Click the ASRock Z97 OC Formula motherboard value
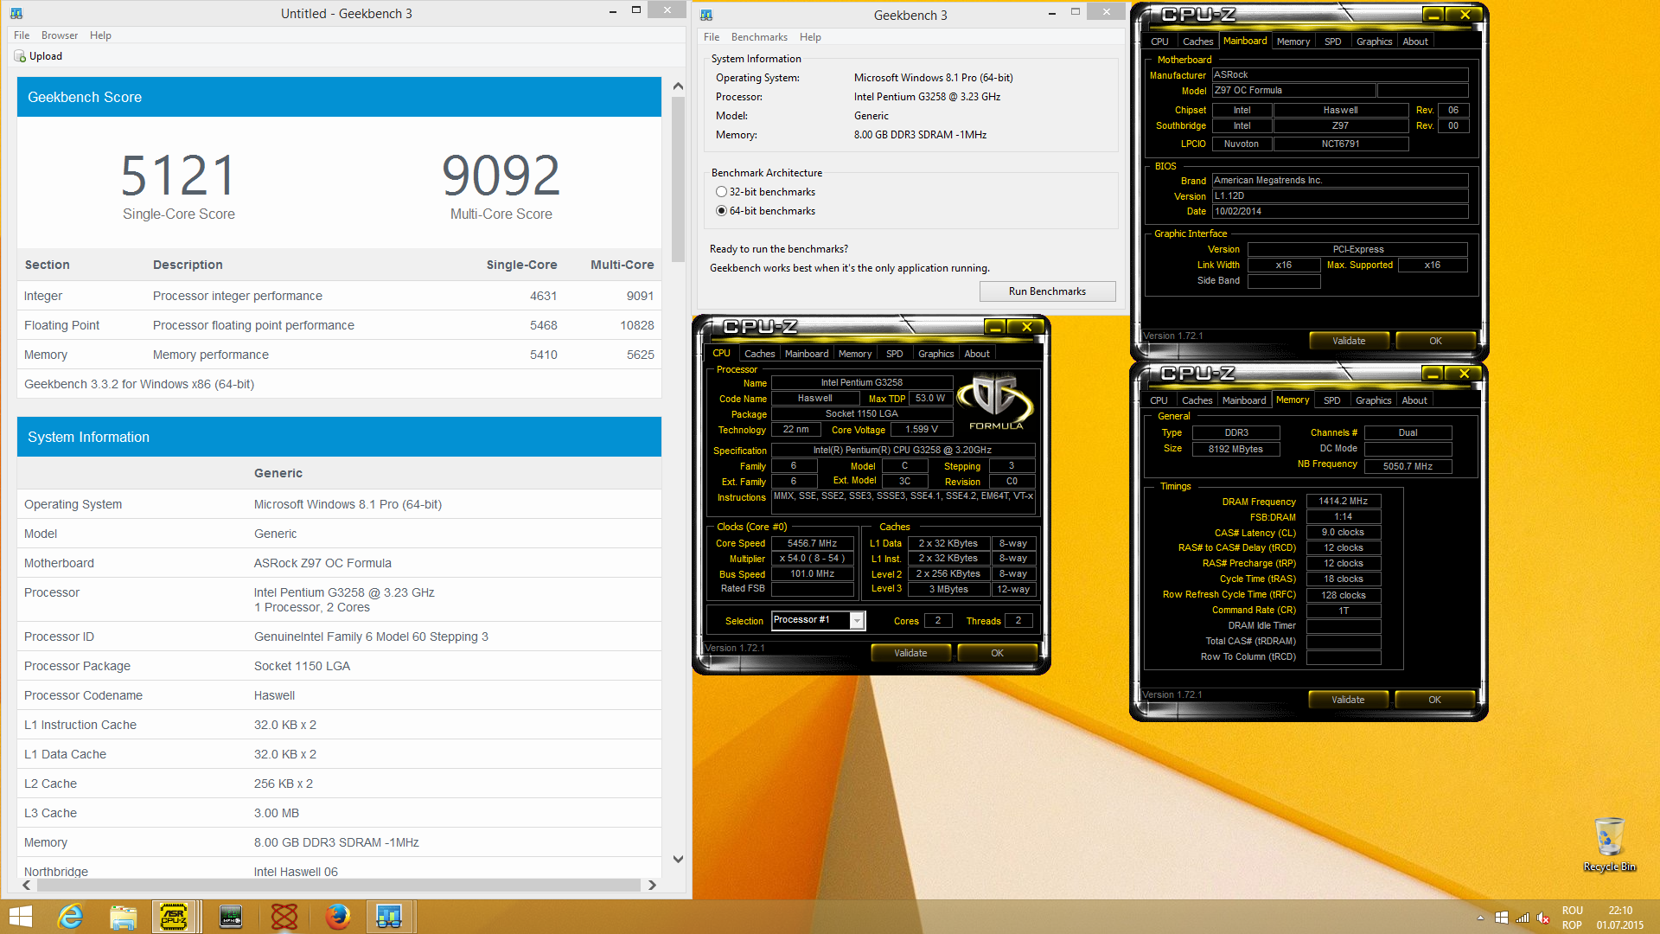The height and width of the screenshot is (934, 1660). [x=322, y=563]
